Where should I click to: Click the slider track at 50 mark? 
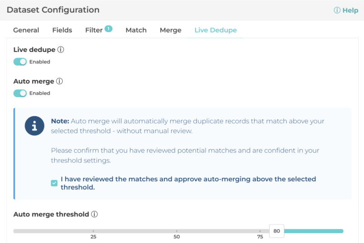177,231
